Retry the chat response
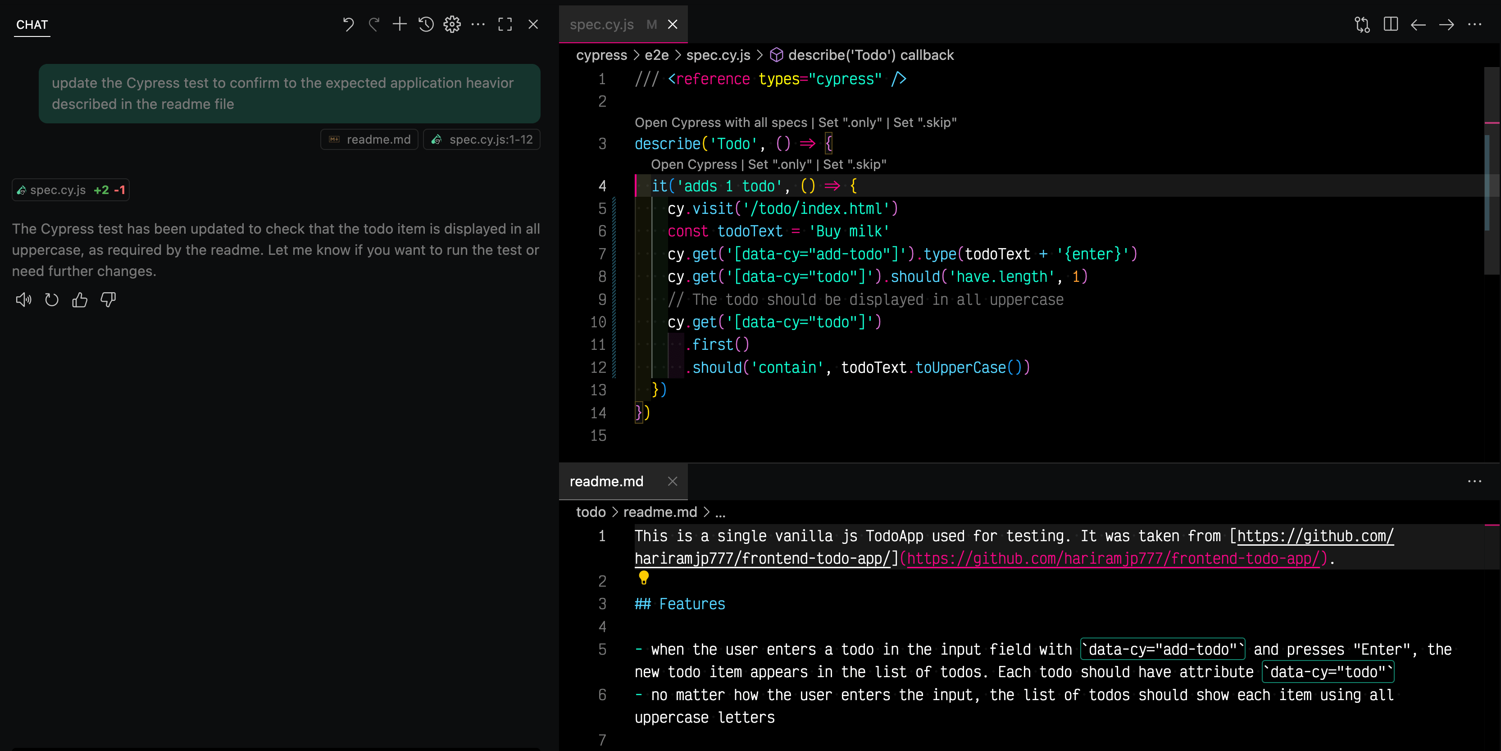 (52, 300)
